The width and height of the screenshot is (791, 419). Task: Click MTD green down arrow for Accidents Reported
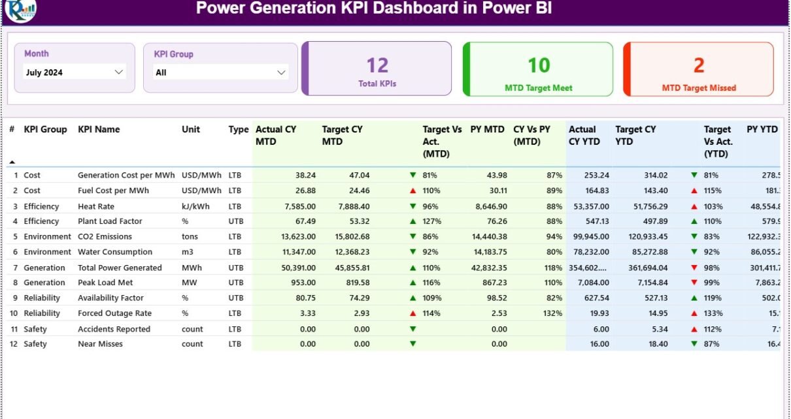click(x=412, y=329)
